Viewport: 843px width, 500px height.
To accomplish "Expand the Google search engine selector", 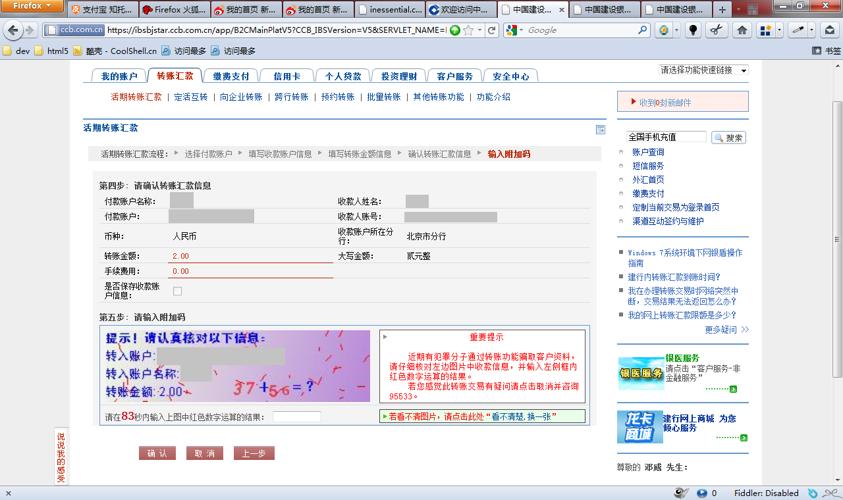I will coord(514,30).
